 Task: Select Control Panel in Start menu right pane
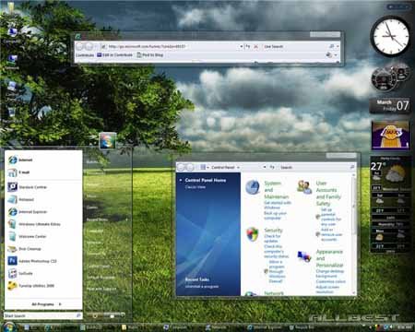point(98,267)
